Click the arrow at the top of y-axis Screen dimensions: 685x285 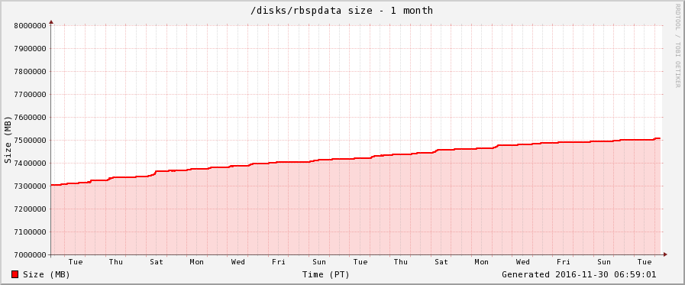(51, 21)
